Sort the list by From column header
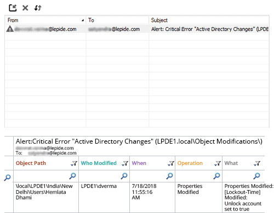The height and width of the screenshot is (213, 274). tap(45, 20)
